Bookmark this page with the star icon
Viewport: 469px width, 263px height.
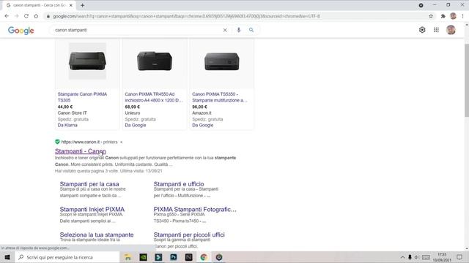click(431, 16)
